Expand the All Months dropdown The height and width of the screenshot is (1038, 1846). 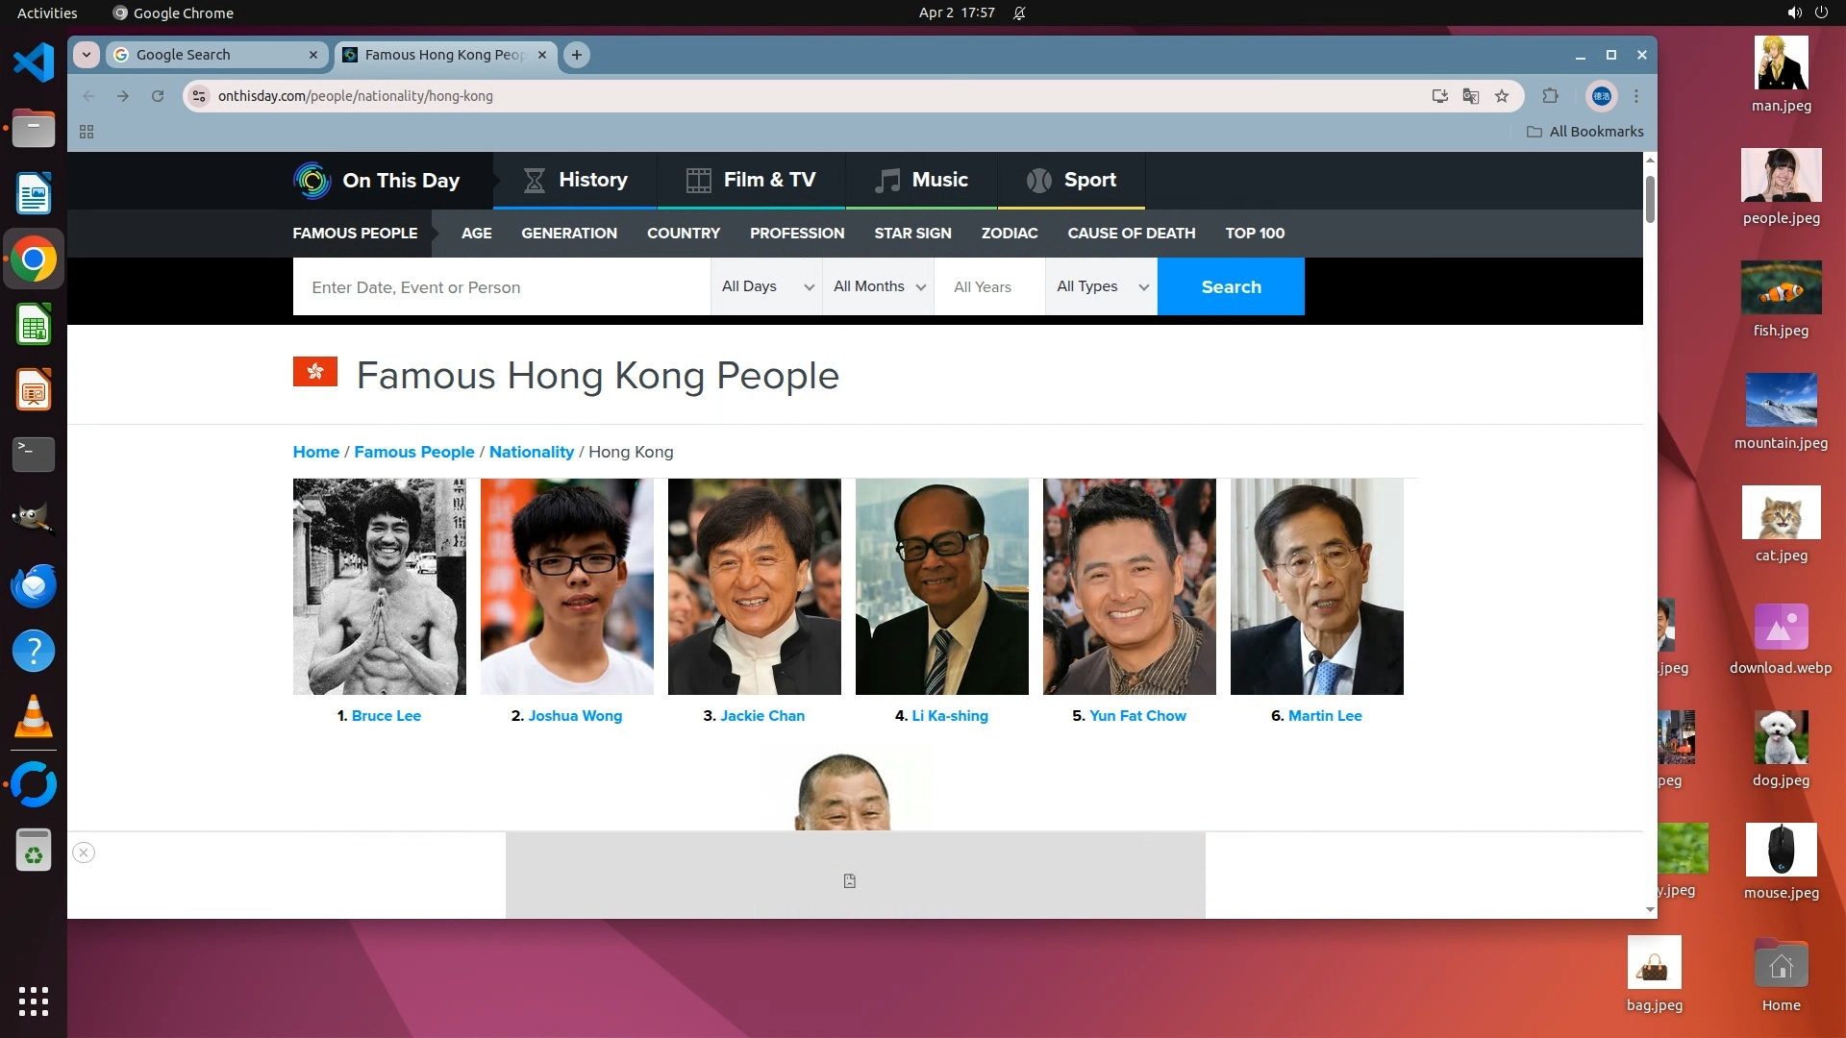click(878, 286)
